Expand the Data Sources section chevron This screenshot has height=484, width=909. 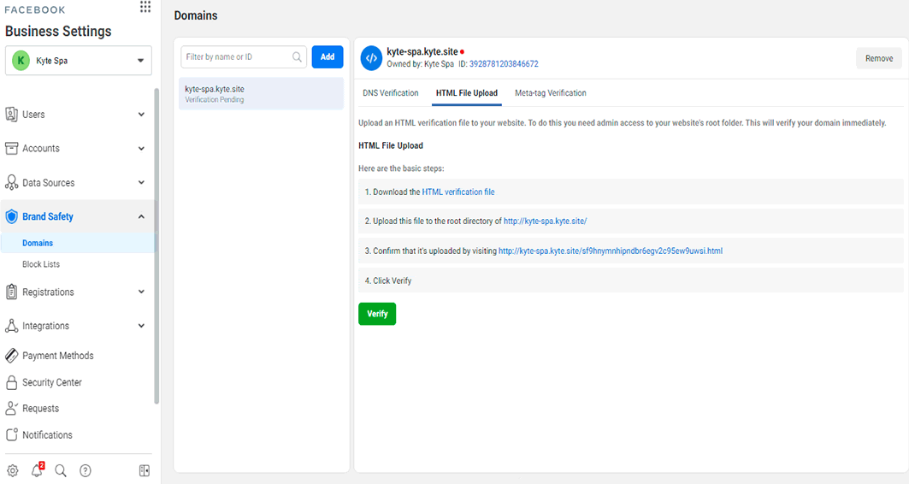click(x=141, y=183)
